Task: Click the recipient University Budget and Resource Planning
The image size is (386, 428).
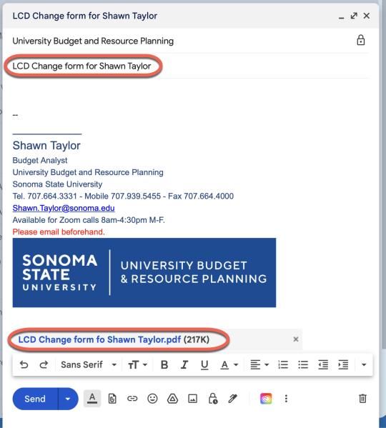Action: tap(93, 41)
